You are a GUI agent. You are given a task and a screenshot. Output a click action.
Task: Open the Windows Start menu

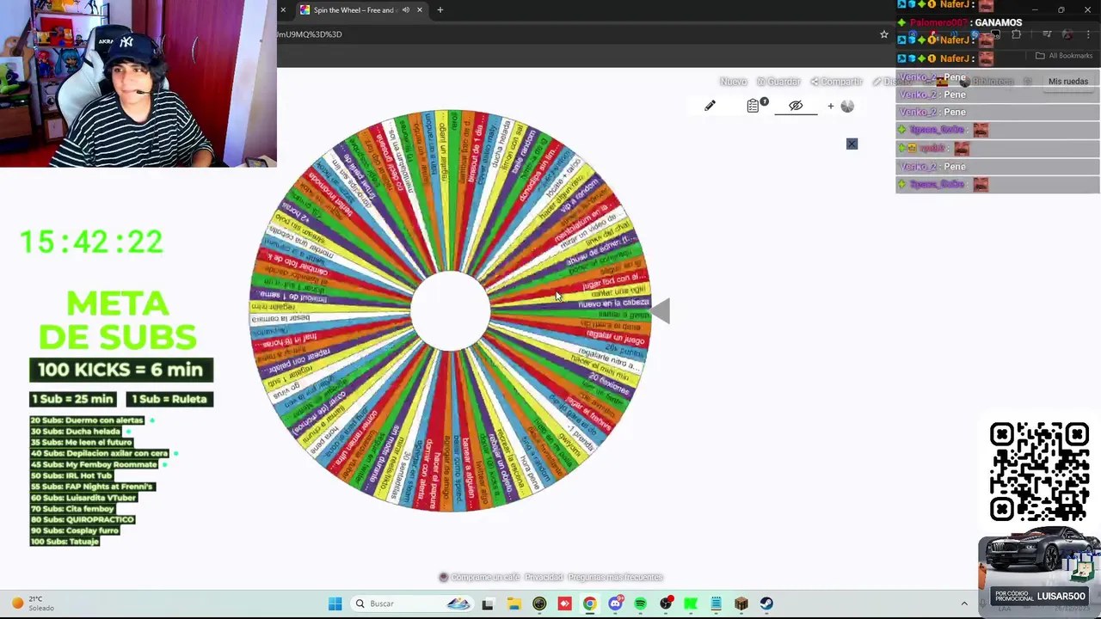click(x=335, y=604)
